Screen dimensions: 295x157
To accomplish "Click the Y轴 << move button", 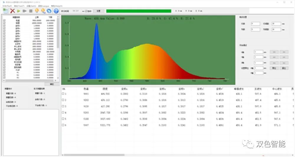I will point(274,57).
